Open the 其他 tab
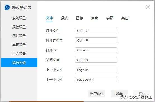 click(125, 18)
